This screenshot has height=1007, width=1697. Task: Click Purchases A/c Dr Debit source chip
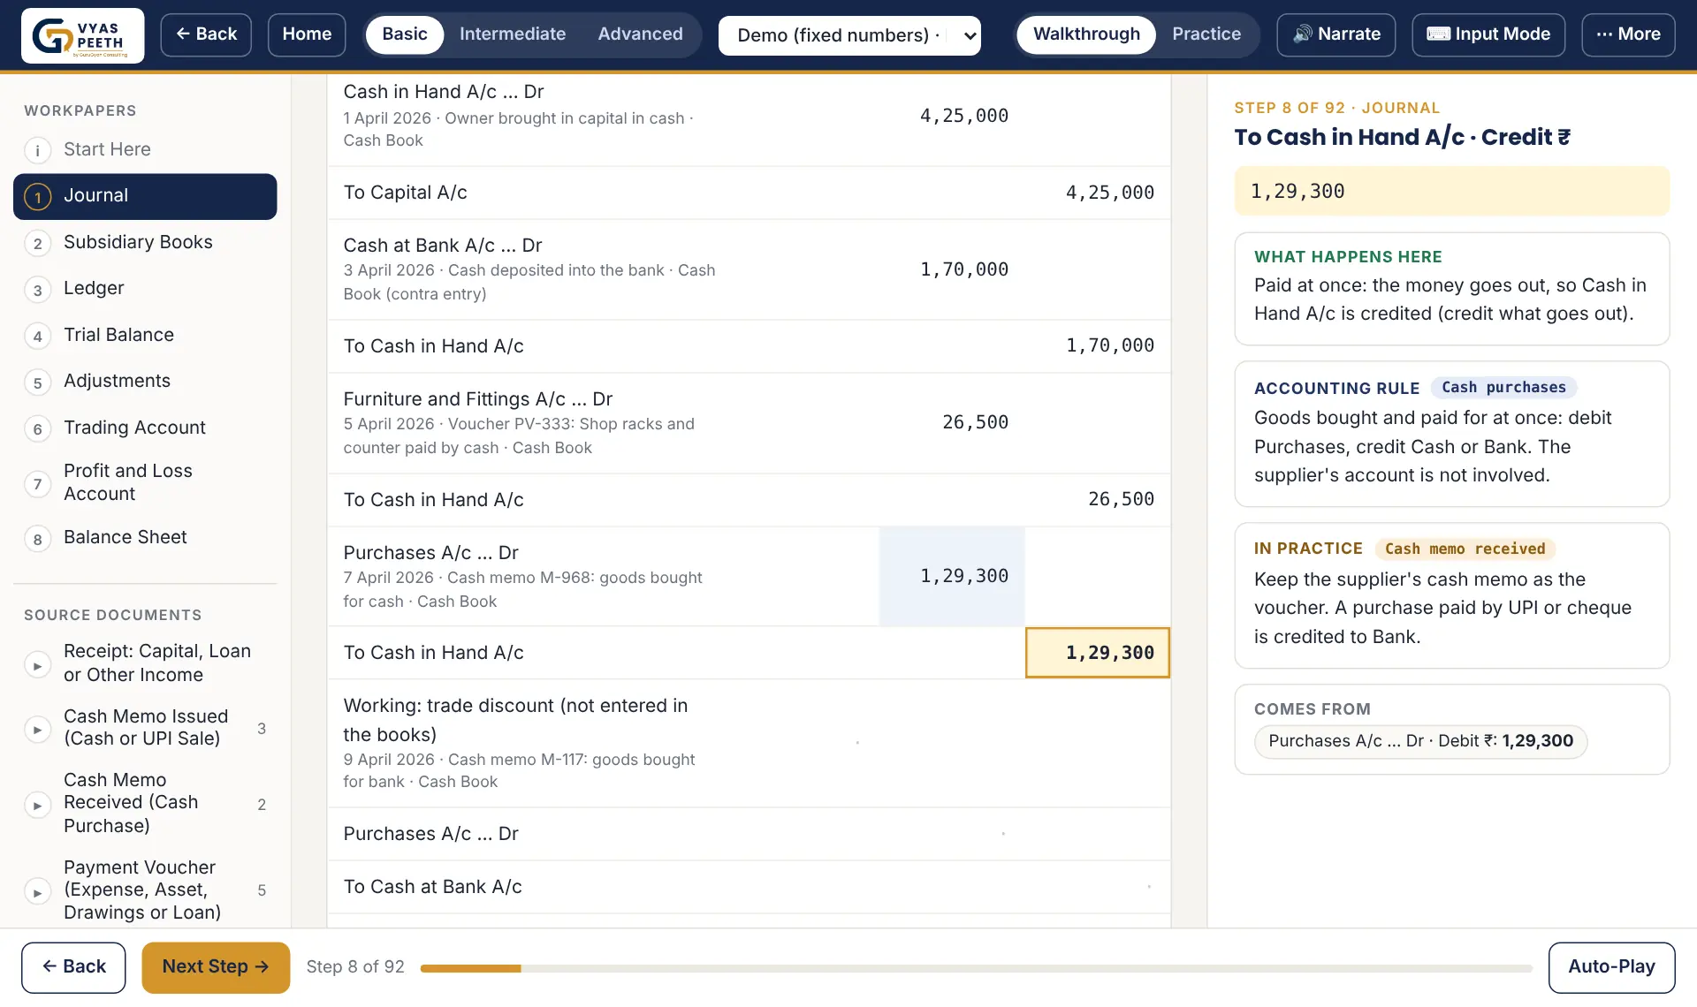[1420, 741]
